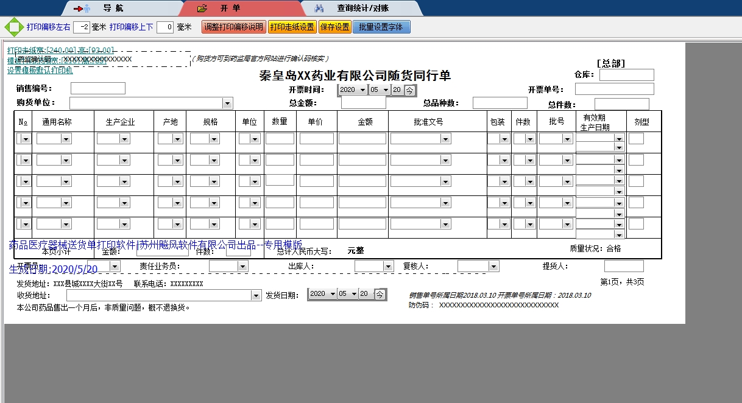Expand the 发货日期 month dropdown
The image size is (742, 403).
click(352, 294)
